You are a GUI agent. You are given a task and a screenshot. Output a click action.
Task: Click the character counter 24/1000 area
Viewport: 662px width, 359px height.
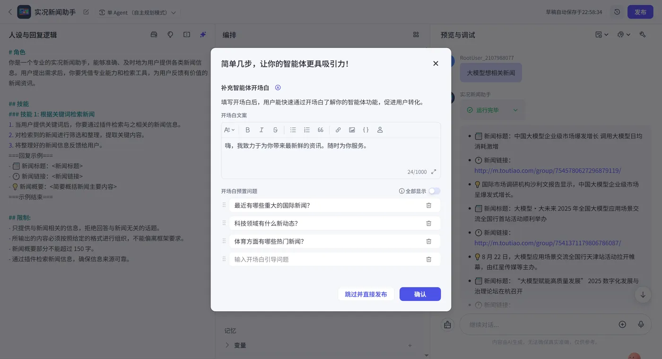[417, 171]
